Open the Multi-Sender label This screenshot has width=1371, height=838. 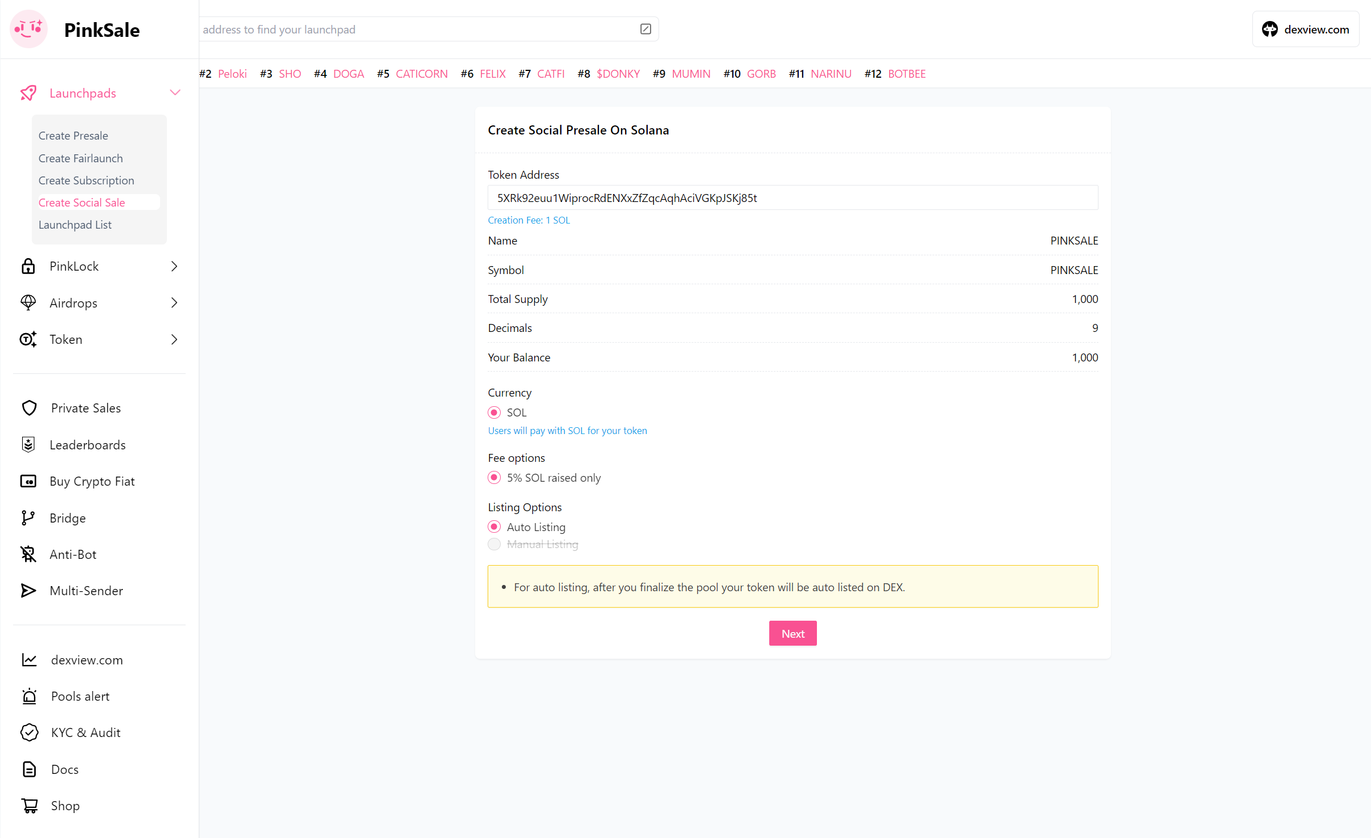[x=86, y=591]
